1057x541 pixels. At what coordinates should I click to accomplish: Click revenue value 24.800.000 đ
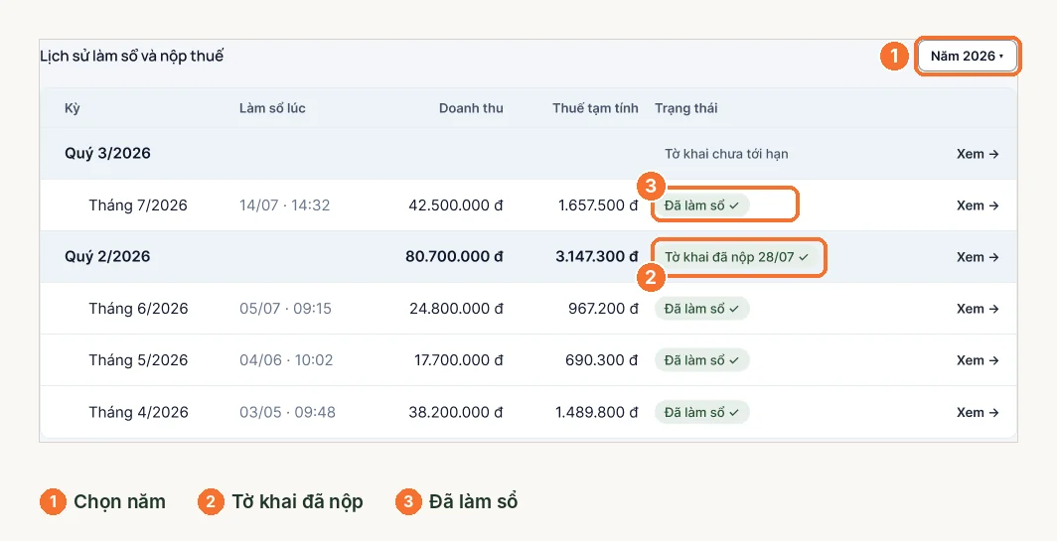[x=456, y=309]
